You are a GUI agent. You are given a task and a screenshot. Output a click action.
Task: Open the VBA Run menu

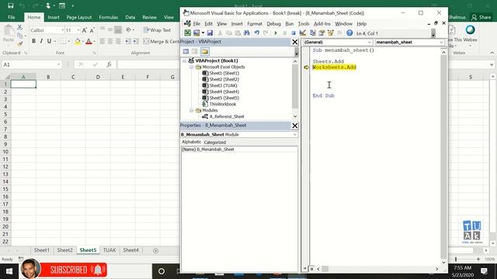[289, 24]
